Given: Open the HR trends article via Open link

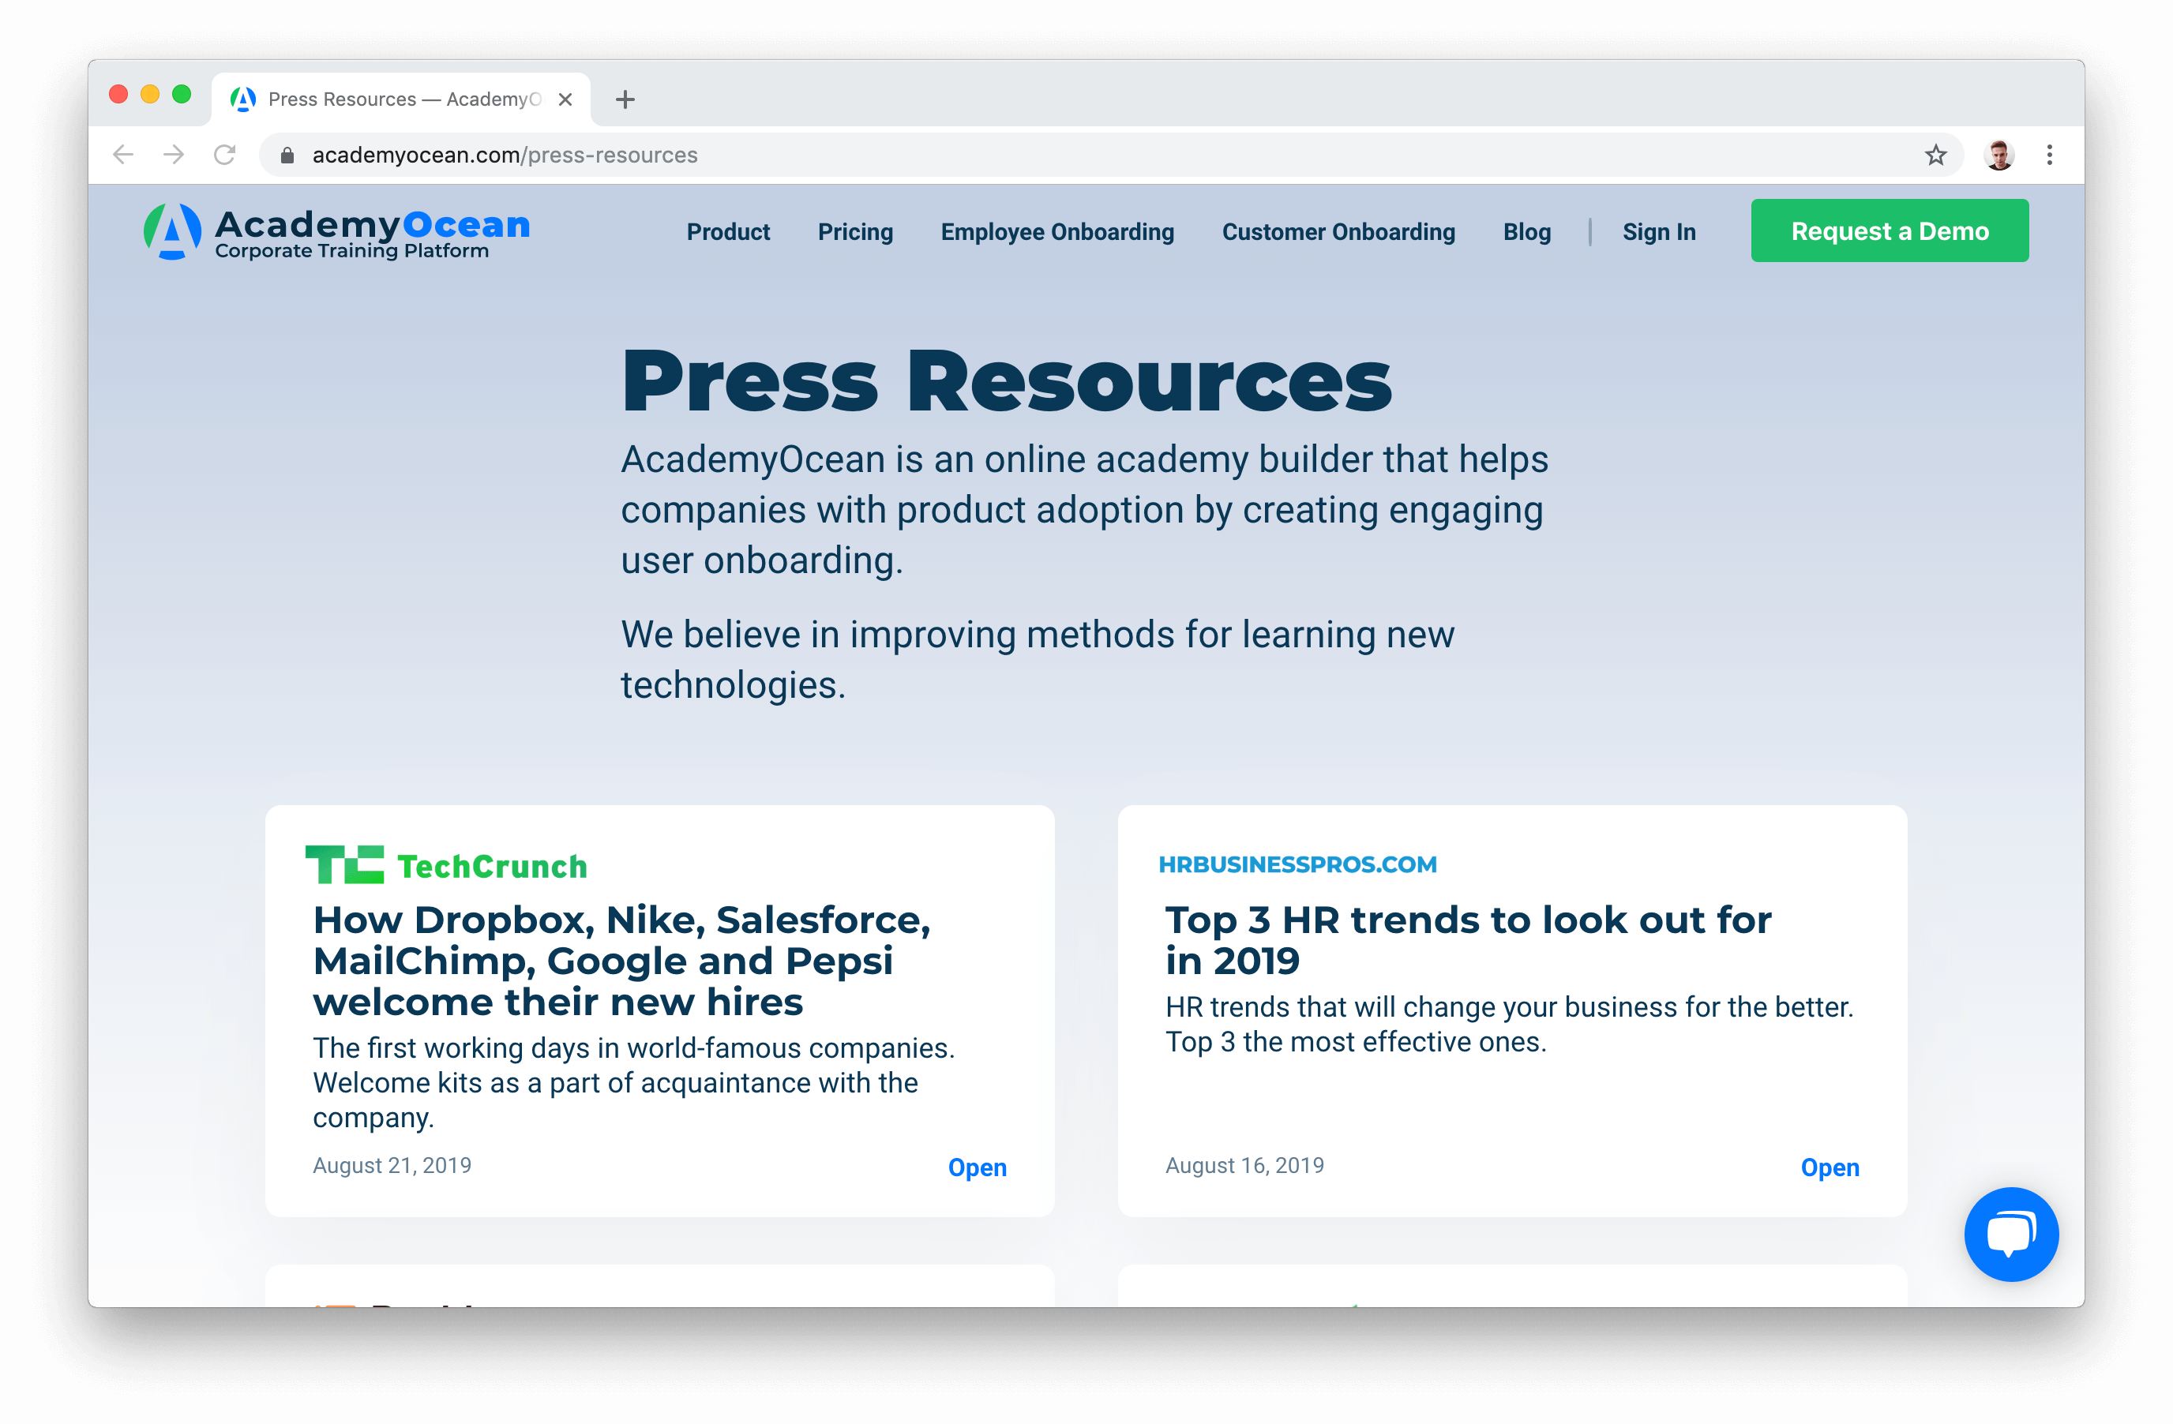Looking at the screenshot, I should click(1829, 1167).
